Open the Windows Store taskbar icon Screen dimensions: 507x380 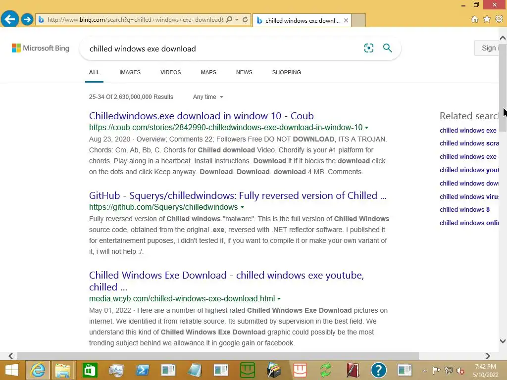90,370
